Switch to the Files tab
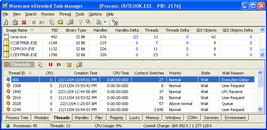This screenshot has height=130, width=267. pos(99,118)
